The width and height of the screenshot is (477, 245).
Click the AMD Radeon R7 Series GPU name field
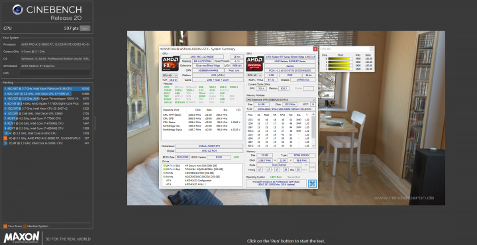[x=290, y=57]
